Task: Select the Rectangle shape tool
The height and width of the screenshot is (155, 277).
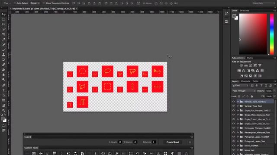Action: (3, 100)
